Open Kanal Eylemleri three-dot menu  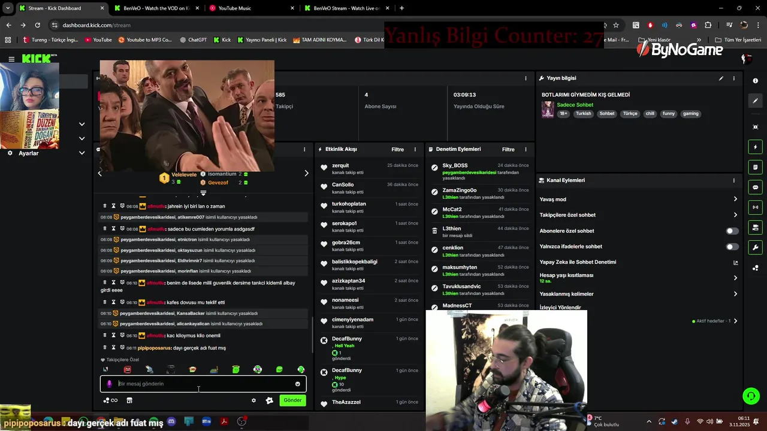[x=733, y=180]
